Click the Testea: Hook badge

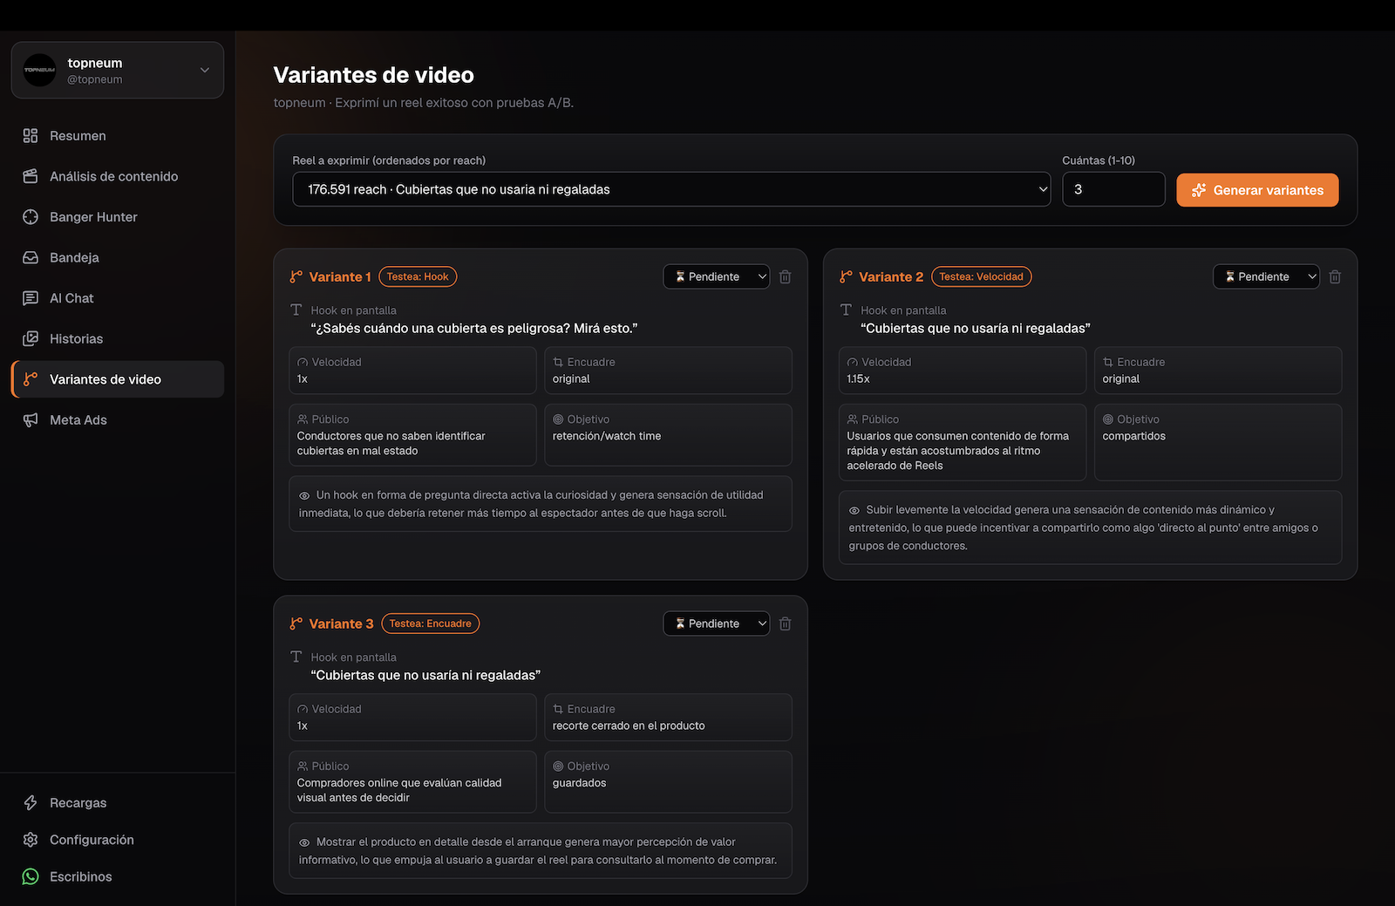418,276
